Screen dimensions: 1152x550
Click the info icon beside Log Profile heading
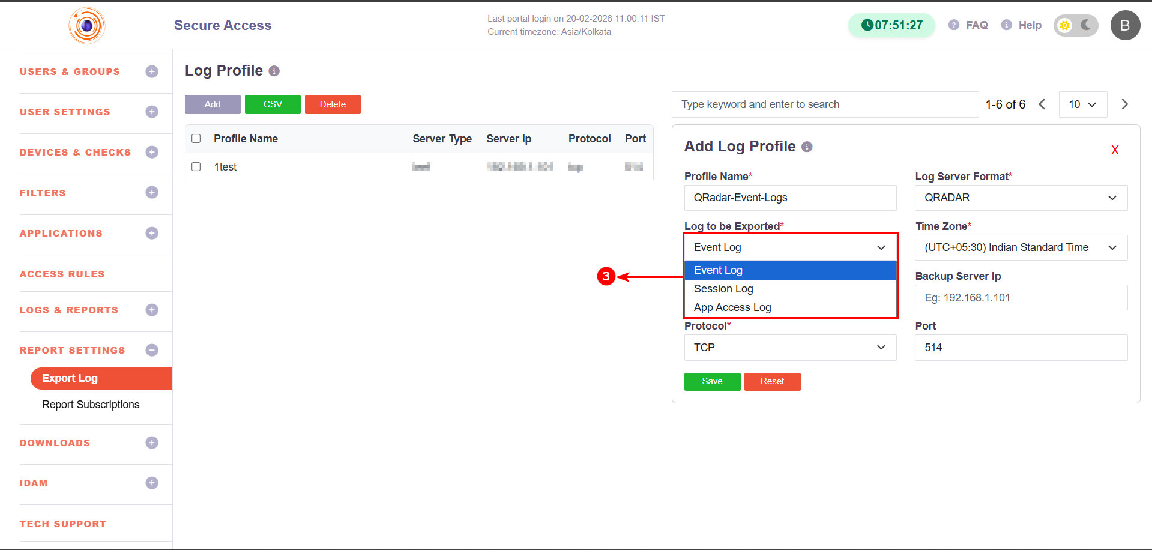coord(274,71)
